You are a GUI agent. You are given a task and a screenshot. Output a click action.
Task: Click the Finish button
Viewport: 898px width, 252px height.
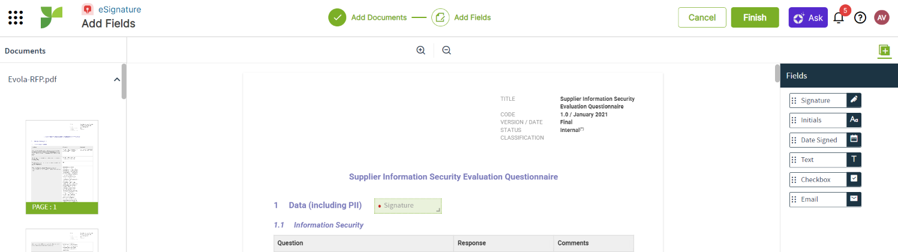[x=755, y=17]
